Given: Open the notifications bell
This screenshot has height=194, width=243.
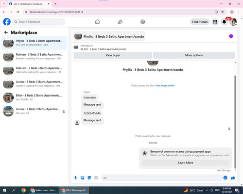Looking at the screenshot, I should (224, 22).
